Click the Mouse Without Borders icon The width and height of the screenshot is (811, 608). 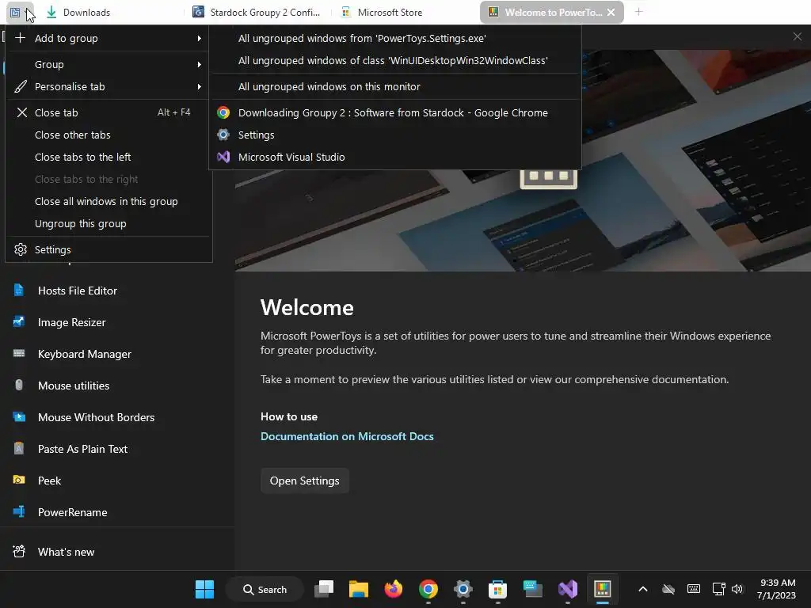tap(19, 416)
